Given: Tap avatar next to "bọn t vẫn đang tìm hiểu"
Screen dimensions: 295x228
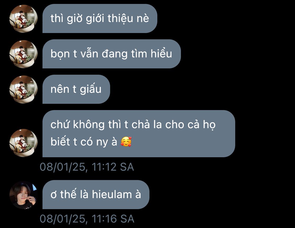Looking at the screenshot, I should [24, 54].
